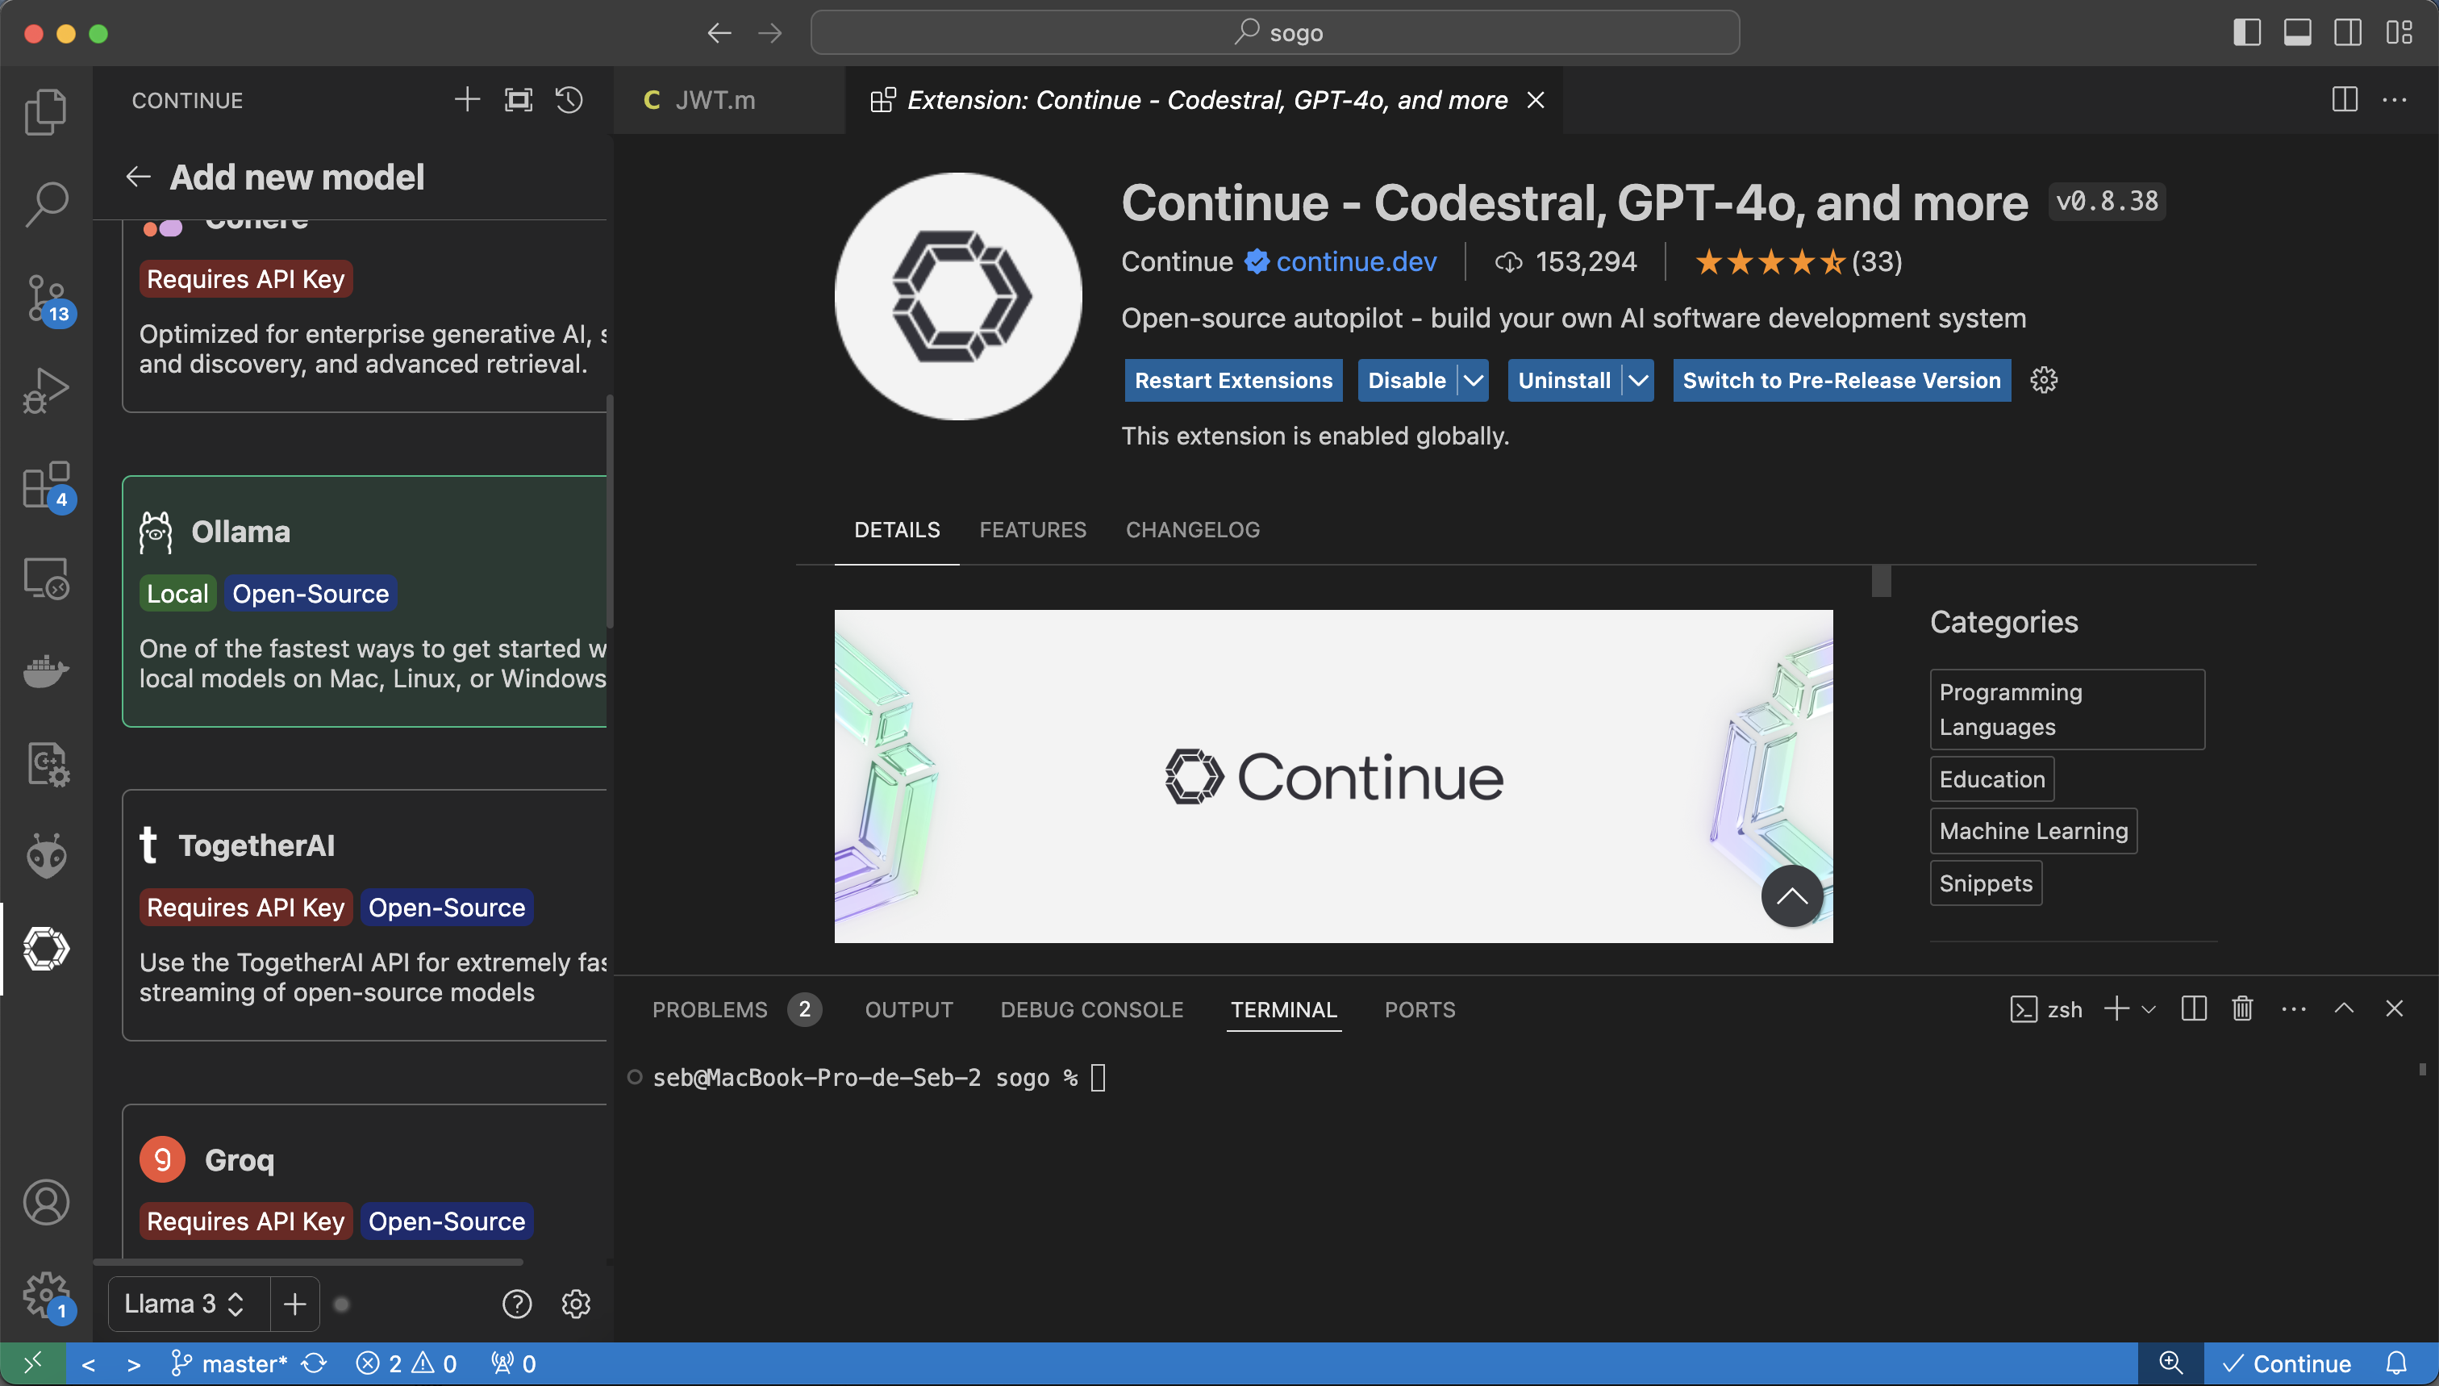Open Continue help question mark icon
The height and width of the screenshot is (1386, 2439).
coord(517,1303)
